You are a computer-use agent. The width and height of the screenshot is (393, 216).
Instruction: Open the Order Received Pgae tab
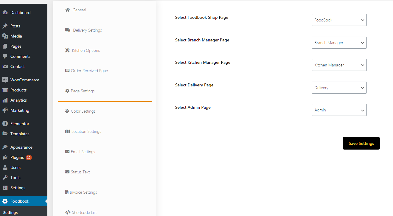point(89,71)
